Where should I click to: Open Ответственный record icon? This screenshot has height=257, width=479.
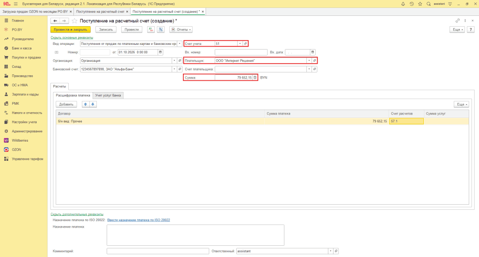(336, 251)
